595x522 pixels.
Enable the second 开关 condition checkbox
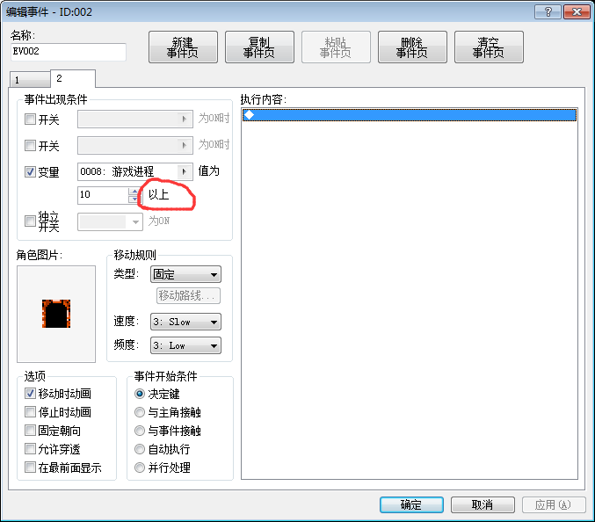click(x=30, y=146)
